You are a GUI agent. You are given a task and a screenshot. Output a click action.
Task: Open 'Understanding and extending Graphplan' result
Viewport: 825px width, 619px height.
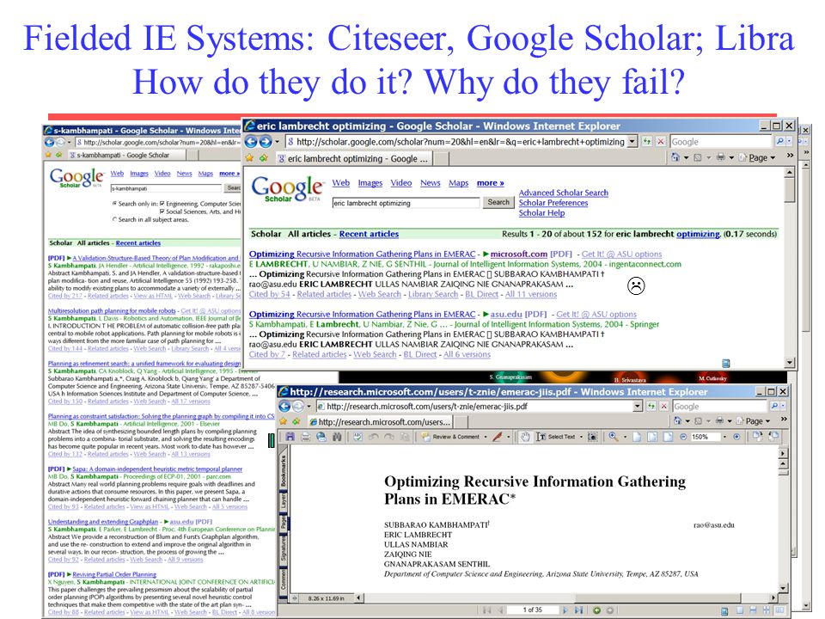pyautogui.click(x=103, y=522)
